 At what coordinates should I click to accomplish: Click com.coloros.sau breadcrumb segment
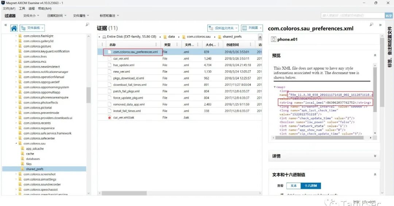tap(198, 37)
